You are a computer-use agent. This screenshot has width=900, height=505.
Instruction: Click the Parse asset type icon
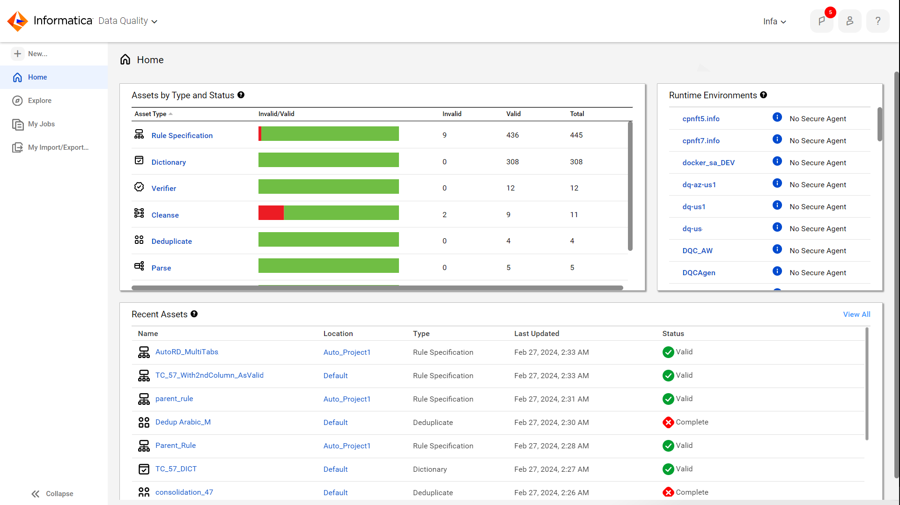(139, 266)
